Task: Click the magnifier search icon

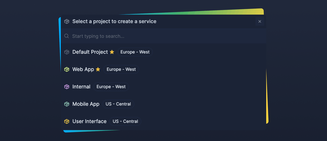Action: (x=67, y=36)
